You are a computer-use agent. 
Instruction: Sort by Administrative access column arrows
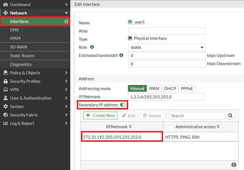[x=218, y=127]
